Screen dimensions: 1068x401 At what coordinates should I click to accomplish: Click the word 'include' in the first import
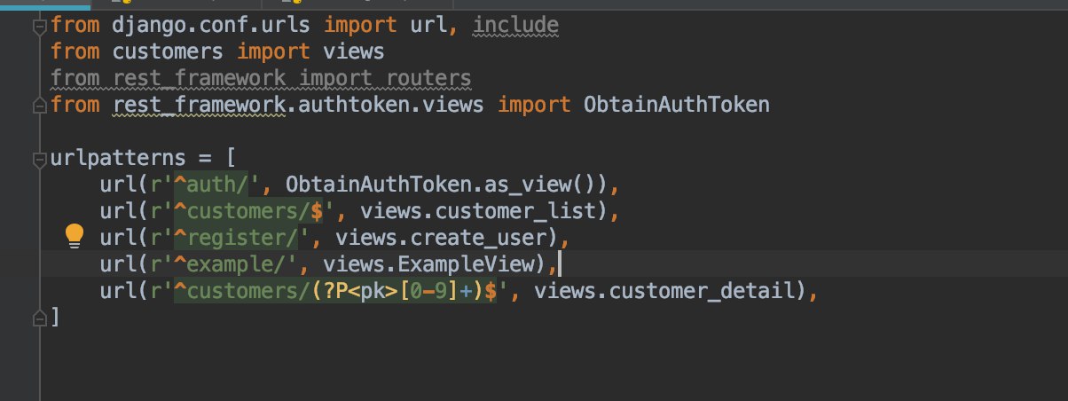[x=515, y=26]
